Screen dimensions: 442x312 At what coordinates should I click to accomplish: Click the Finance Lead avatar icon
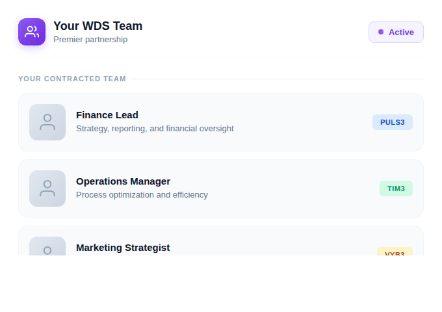tap(47, 122)
